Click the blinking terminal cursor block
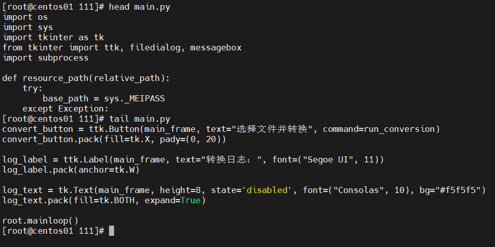The image size is (495, 247). [112, 231]
